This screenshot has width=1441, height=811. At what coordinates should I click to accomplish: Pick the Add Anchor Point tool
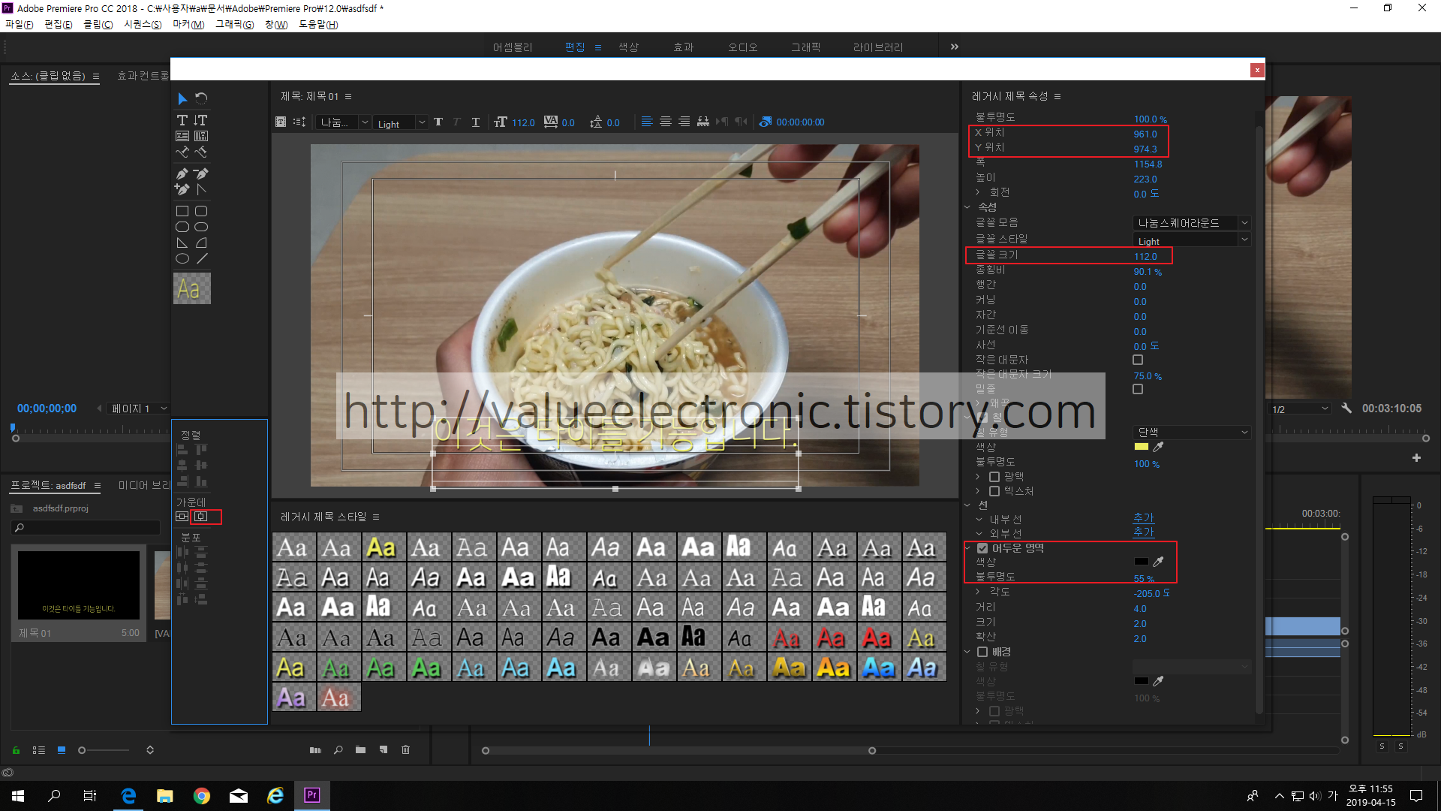point(182,190)
